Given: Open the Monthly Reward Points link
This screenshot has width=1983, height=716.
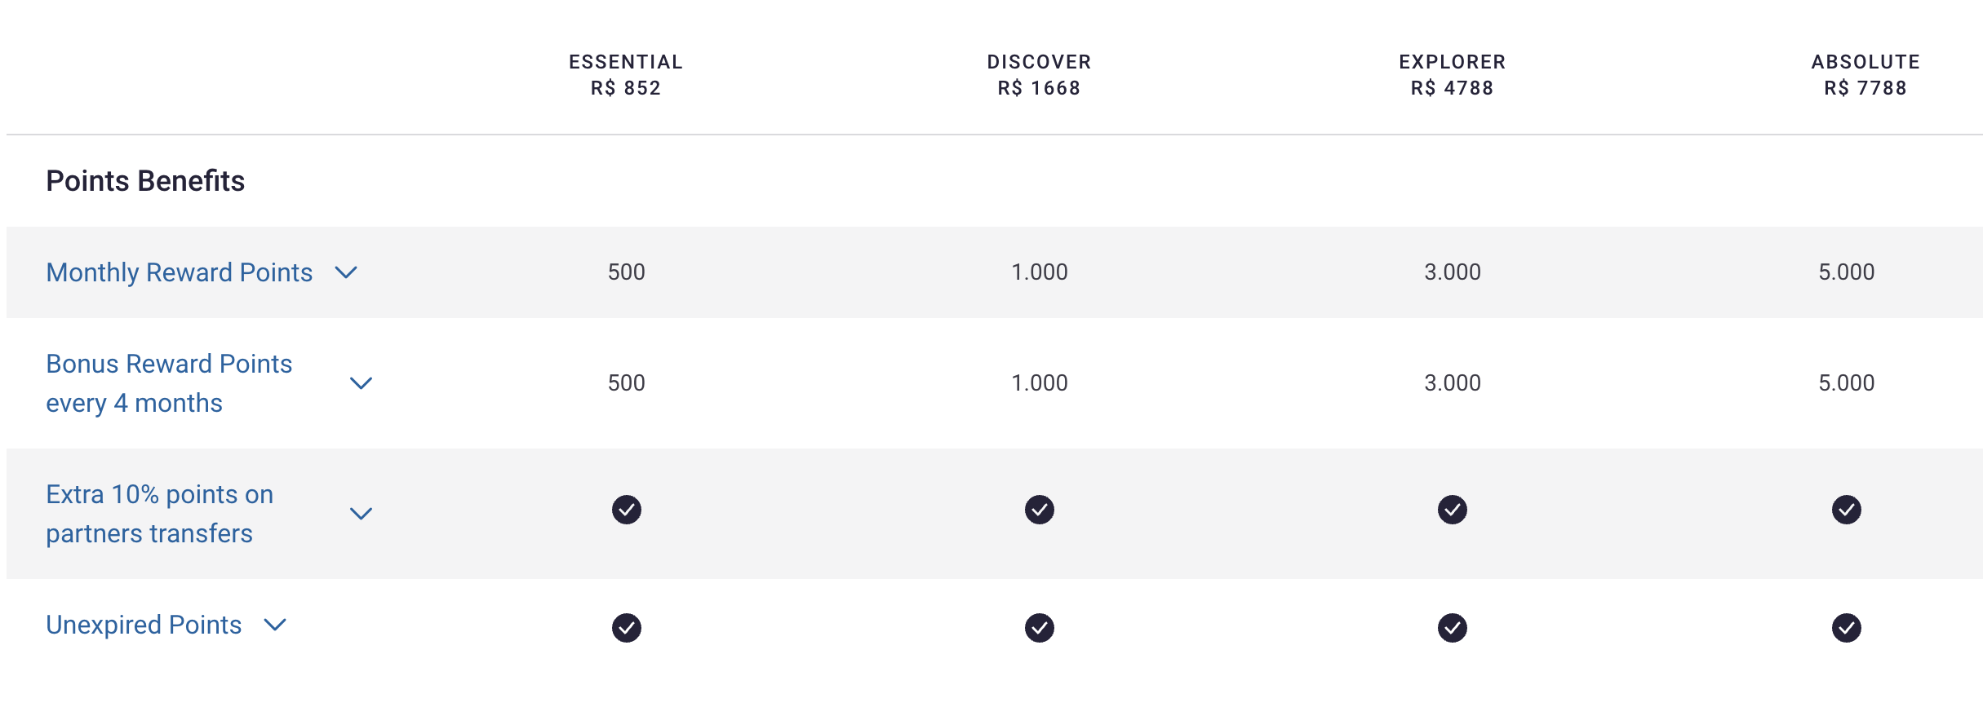Looking at the screenshot, I should [180, 272].
